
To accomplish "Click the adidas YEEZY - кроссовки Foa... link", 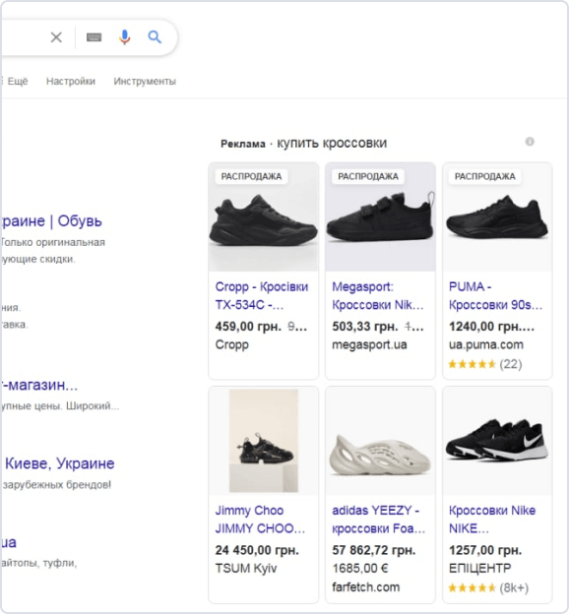I will 379,520.
